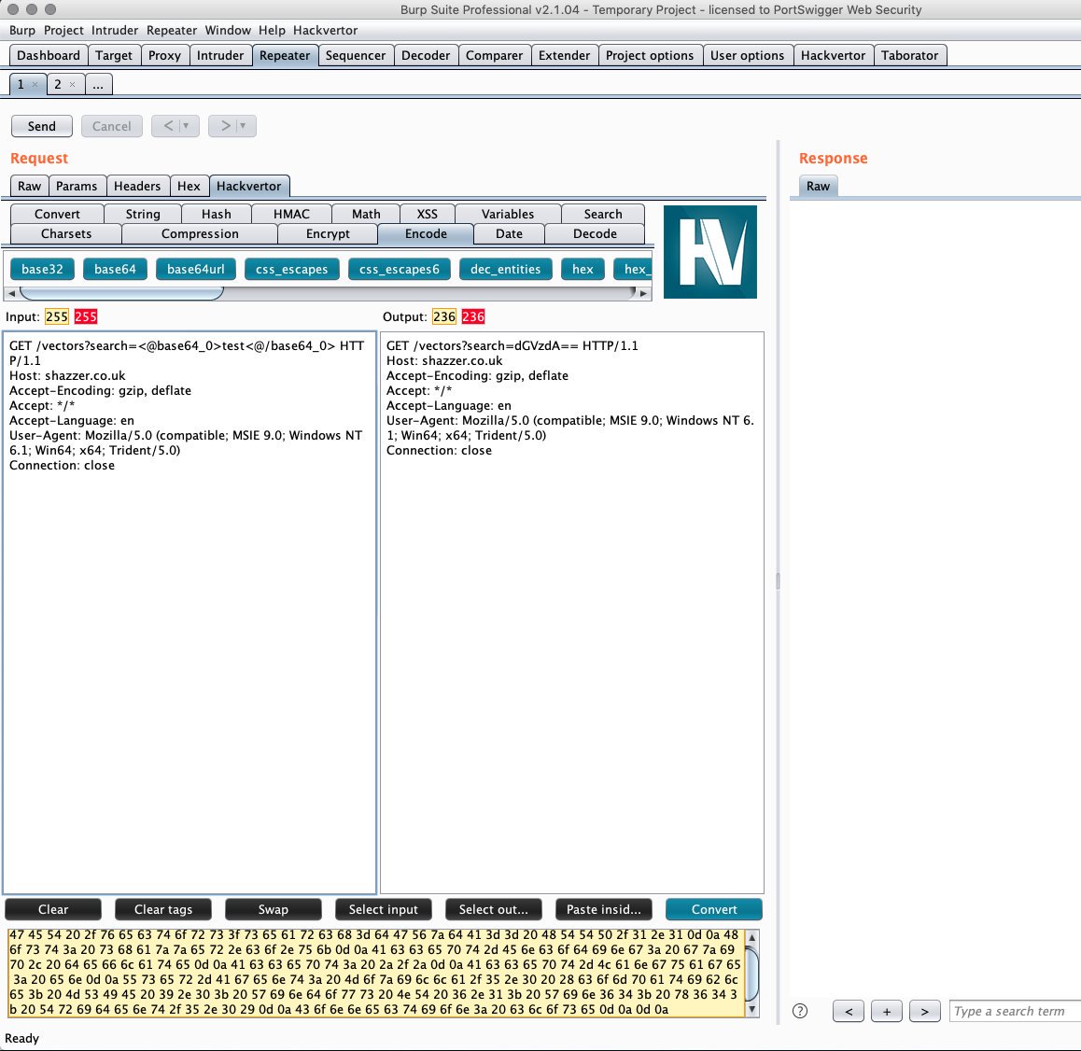This screenshot has width=1081, height=1051.
Task: Open the Burp menu
Action: [22, 30]
